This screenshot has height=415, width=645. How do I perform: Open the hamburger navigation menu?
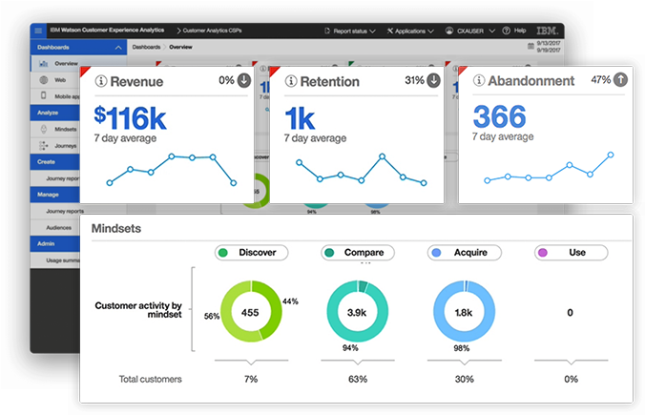[x=38, y=31]
